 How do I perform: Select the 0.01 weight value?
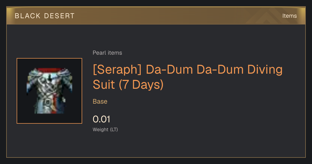(x=101, y=119)
